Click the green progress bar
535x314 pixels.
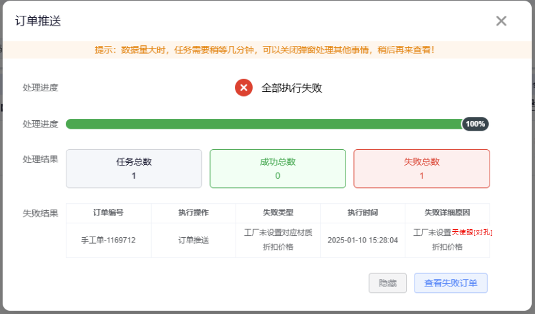(x=263, y=124)
